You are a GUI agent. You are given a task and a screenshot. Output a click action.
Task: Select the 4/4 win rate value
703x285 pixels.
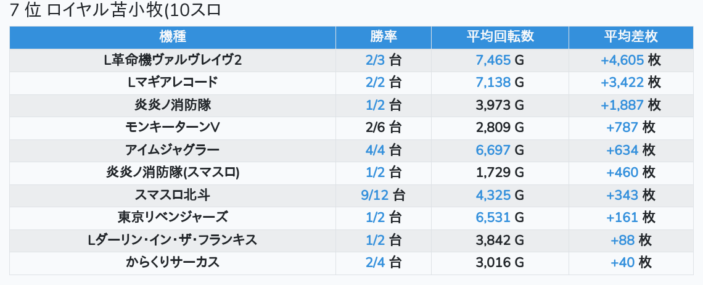[375, 150]
